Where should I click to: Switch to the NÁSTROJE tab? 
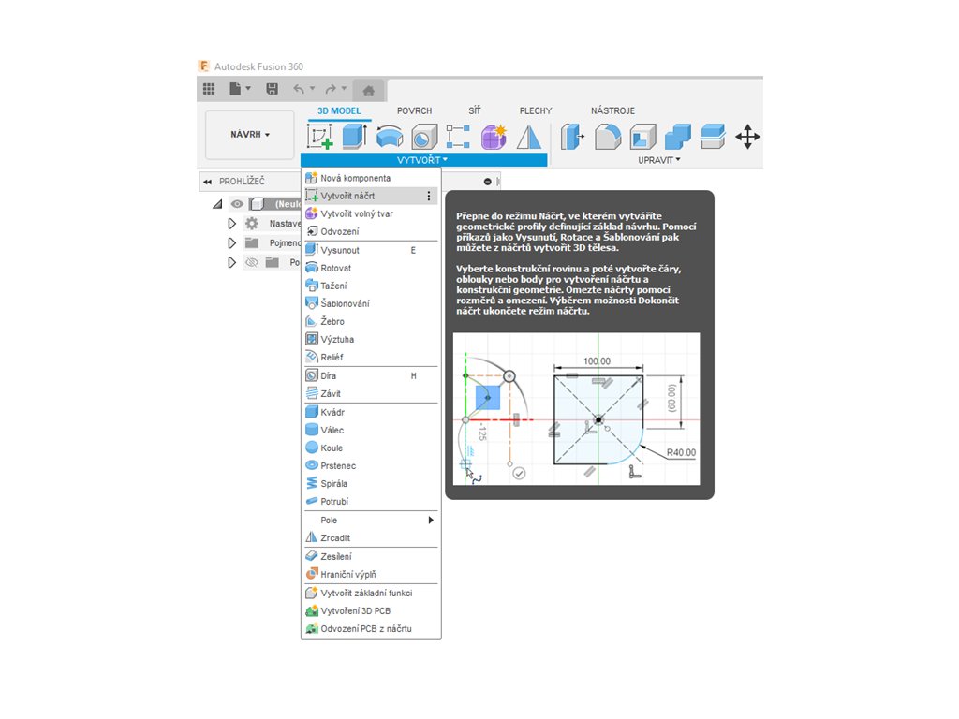coord(612,110)
